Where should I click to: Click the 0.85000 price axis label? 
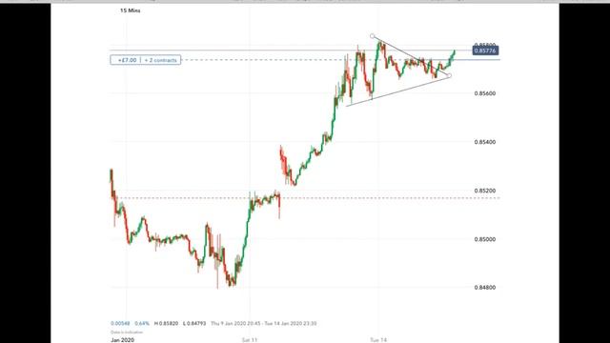coord(485,239)
